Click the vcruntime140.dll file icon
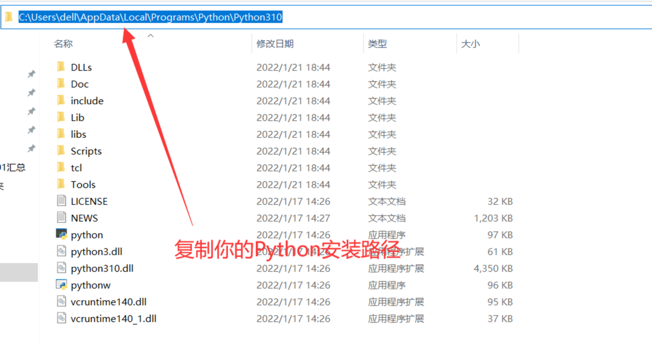652x345 pixels. click(62, 301)
